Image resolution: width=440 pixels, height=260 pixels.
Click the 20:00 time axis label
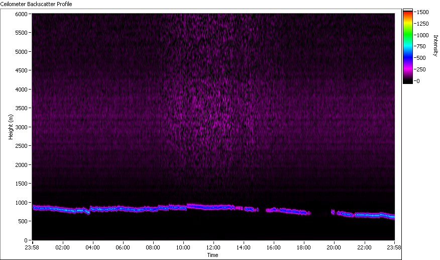334,247
